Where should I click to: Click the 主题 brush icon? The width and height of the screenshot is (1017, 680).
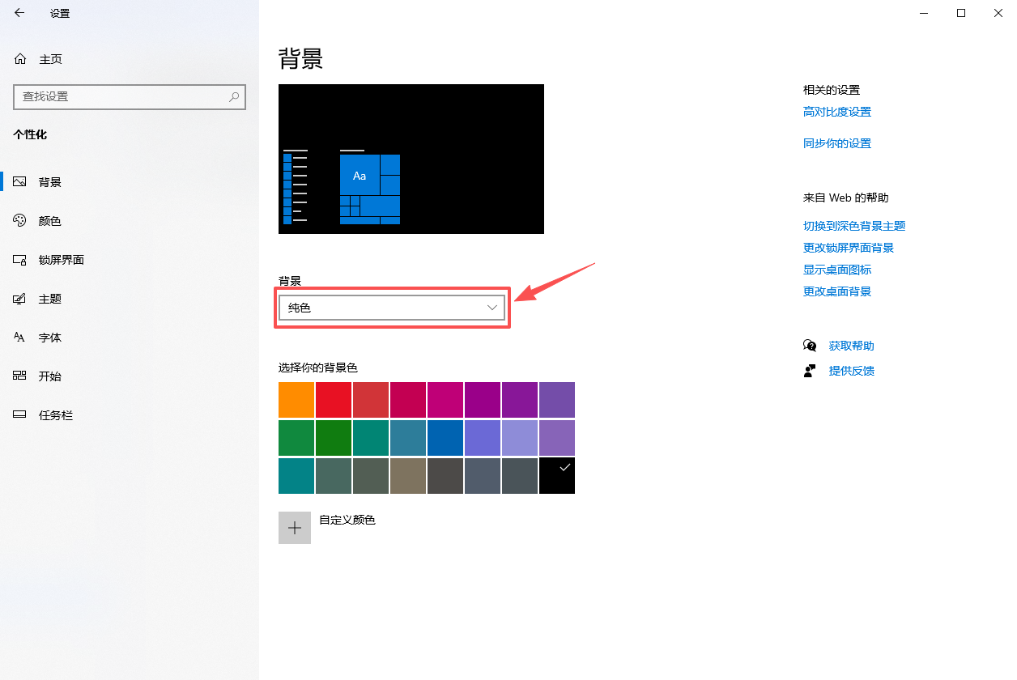tap(20, 299)
